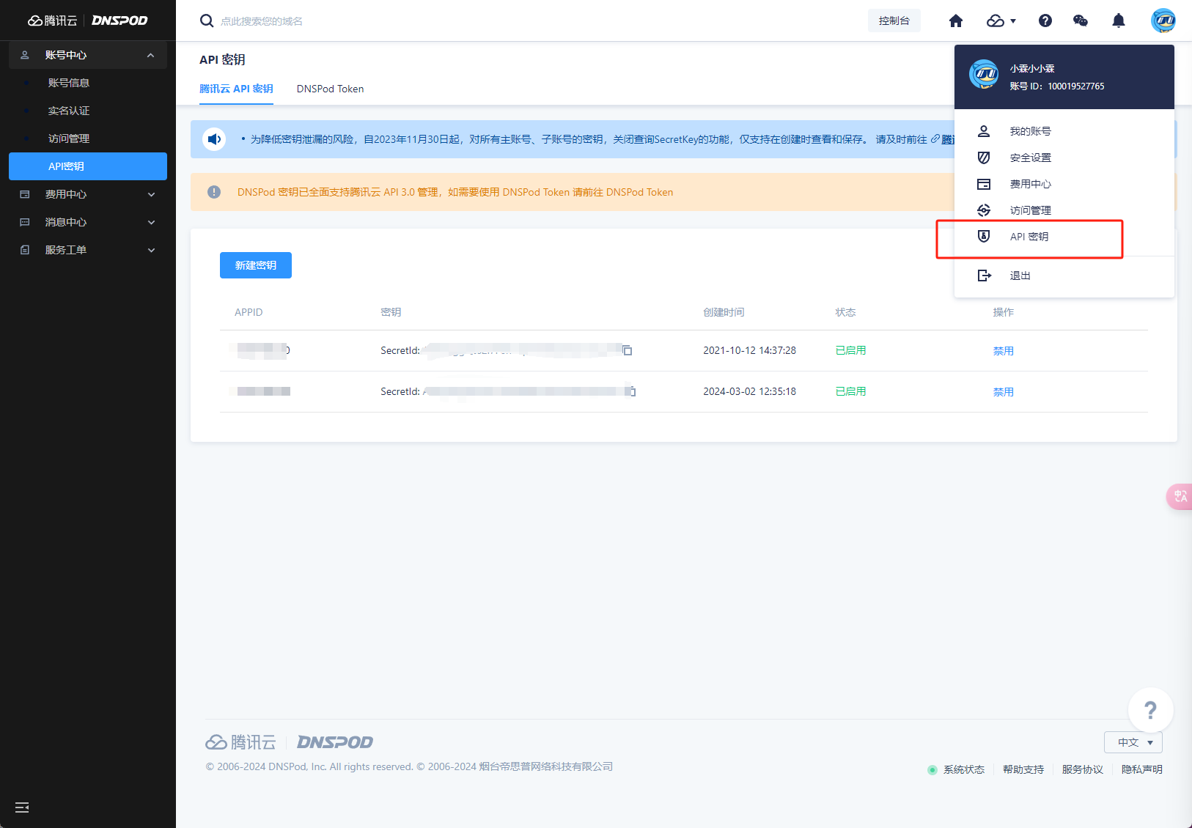Focus the domain search input field
The image size is (1192, 828).
(261, 21)
